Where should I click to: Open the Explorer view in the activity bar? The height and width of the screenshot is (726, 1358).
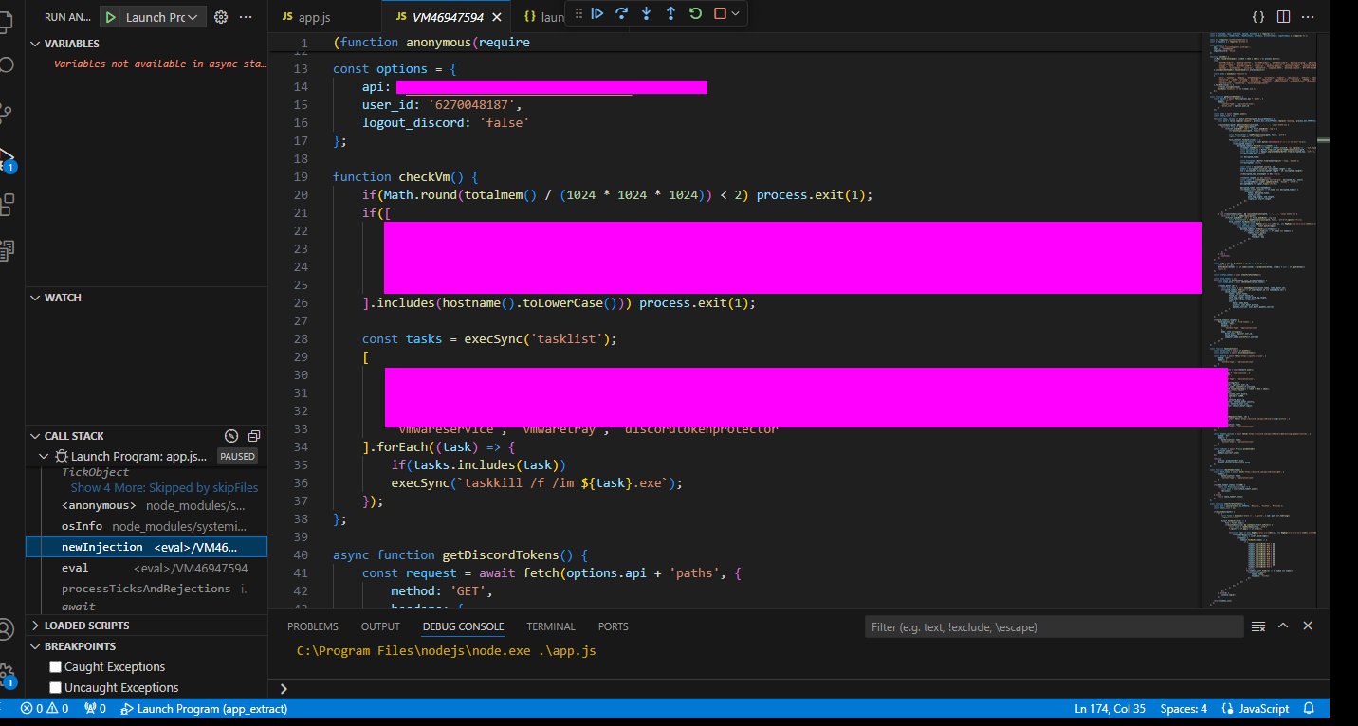pos(6,21)
